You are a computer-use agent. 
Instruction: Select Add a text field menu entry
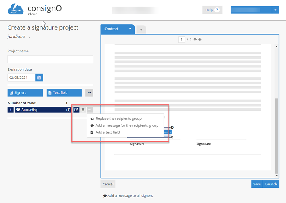coord(107,132)
